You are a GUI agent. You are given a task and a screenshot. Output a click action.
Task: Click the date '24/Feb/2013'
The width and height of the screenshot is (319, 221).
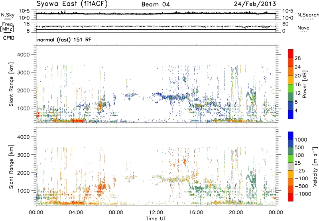255,4
